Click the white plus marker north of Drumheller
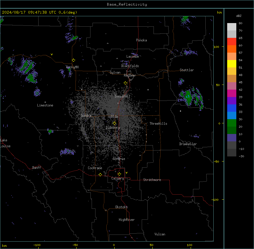 [x=180, y=111]
